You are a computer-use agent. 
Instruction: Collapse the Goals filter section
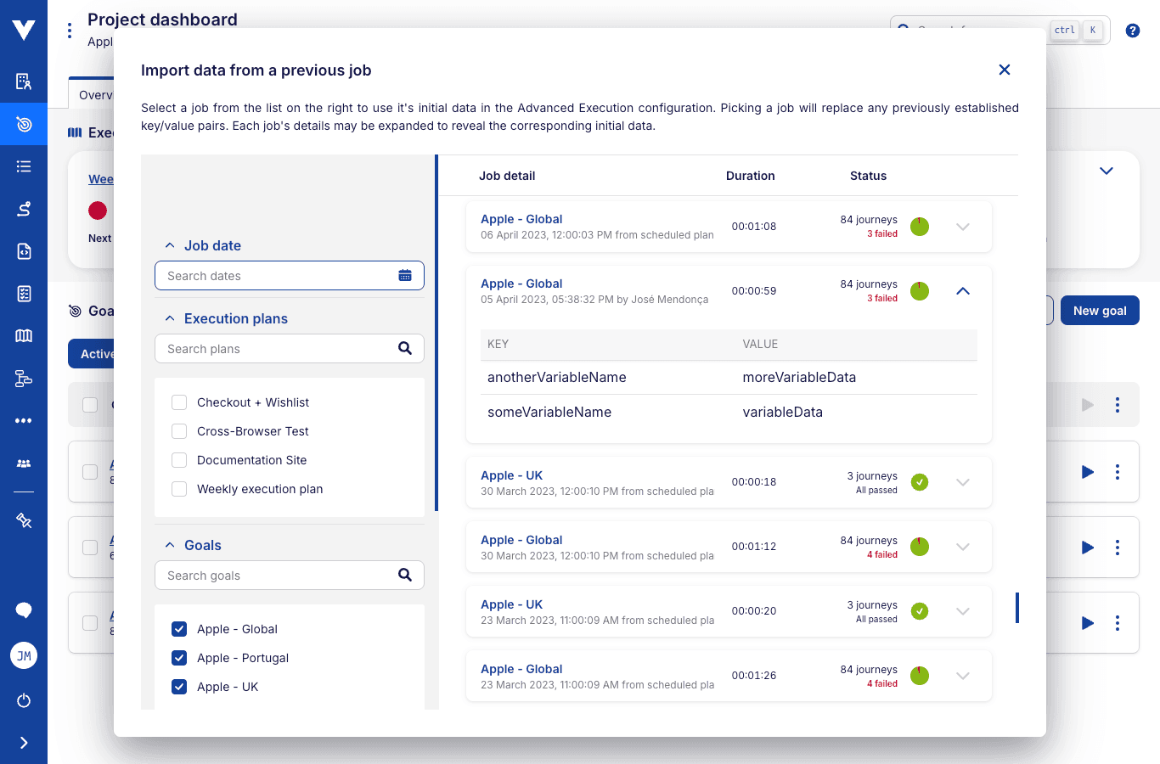click(x=170, y=545)
